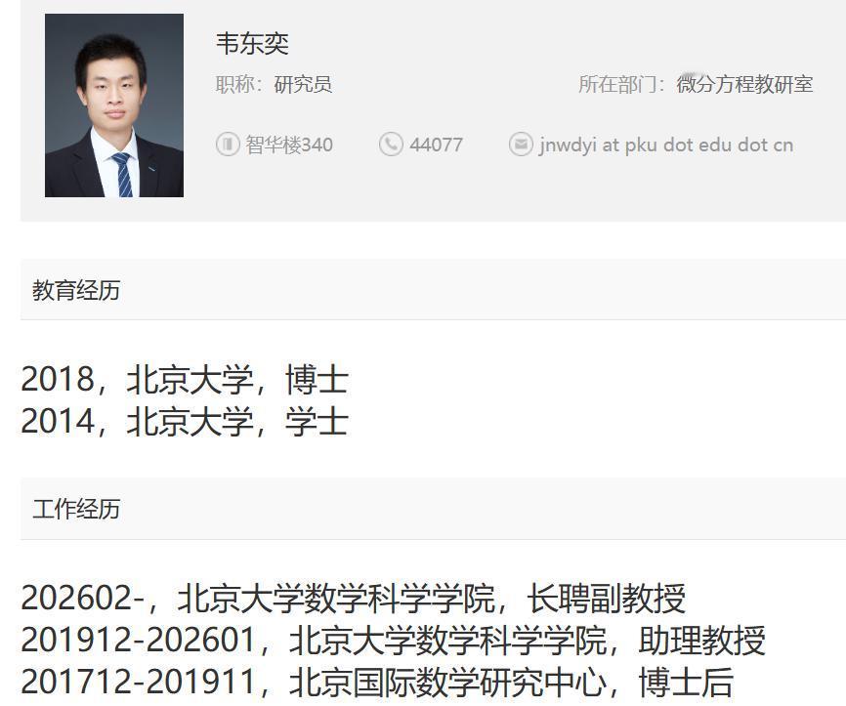The width and height of the screenshot is (846, 706).
Task: Select the line 2018，北京大学，博士
Action: point(185,379)
